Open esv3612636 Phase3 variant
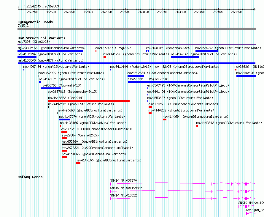 [x=184, y=104]
